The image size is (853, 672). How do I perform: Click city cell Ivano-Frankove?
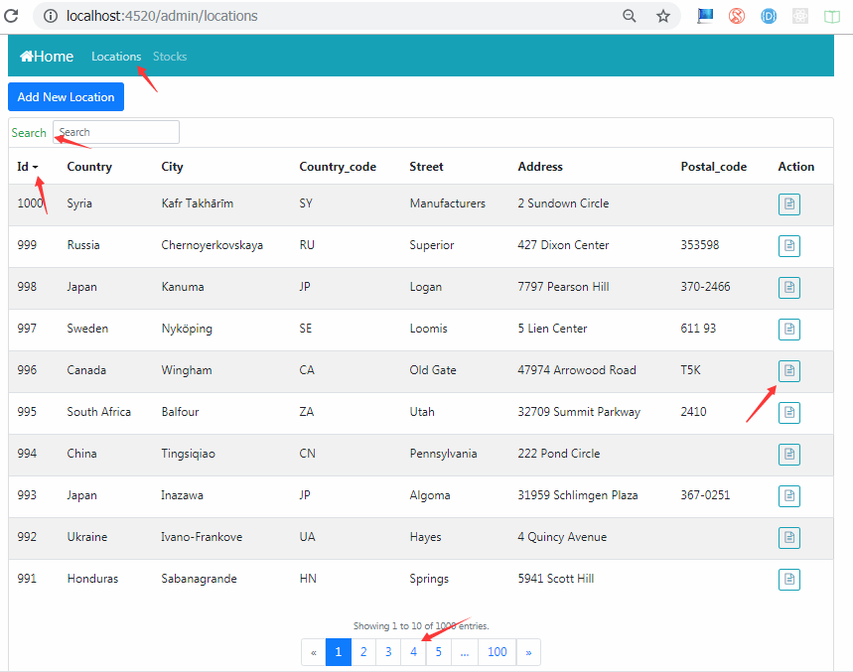click(x=202, y=537)
